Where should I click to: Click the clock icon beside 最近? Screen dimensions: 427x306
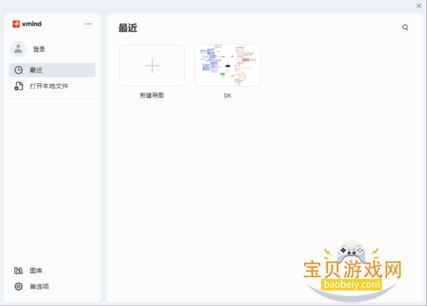(19, 70)
